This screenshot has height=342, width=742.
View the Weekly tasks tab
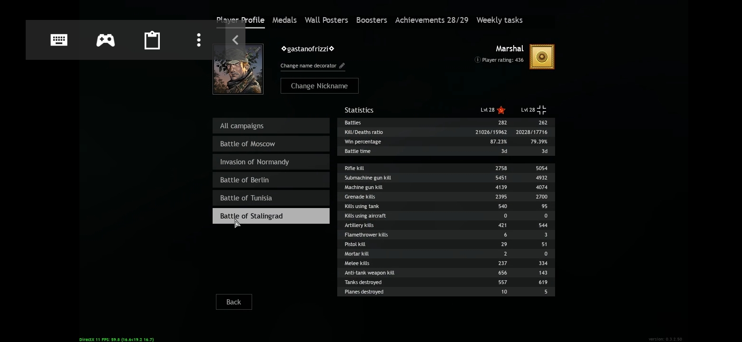coord(499,20)
